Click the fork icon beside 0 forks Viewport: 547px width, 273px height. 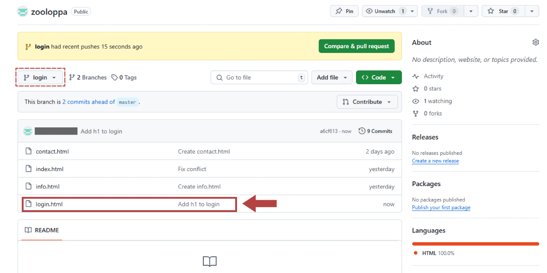[416, 113]
